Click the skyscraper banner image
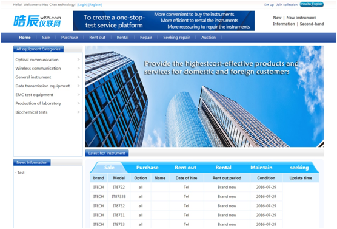337x229 pixels. 205,97
